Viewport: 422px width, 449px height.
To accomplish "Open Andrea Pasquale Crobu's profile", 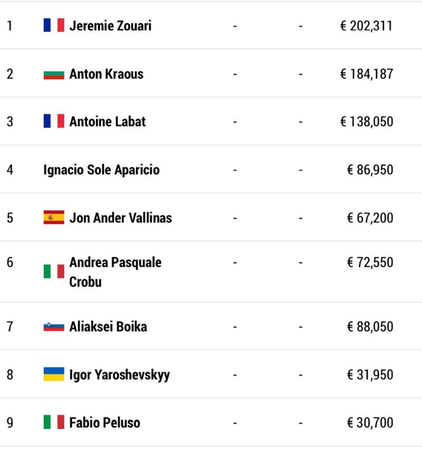I will click(x=115, y=272).
